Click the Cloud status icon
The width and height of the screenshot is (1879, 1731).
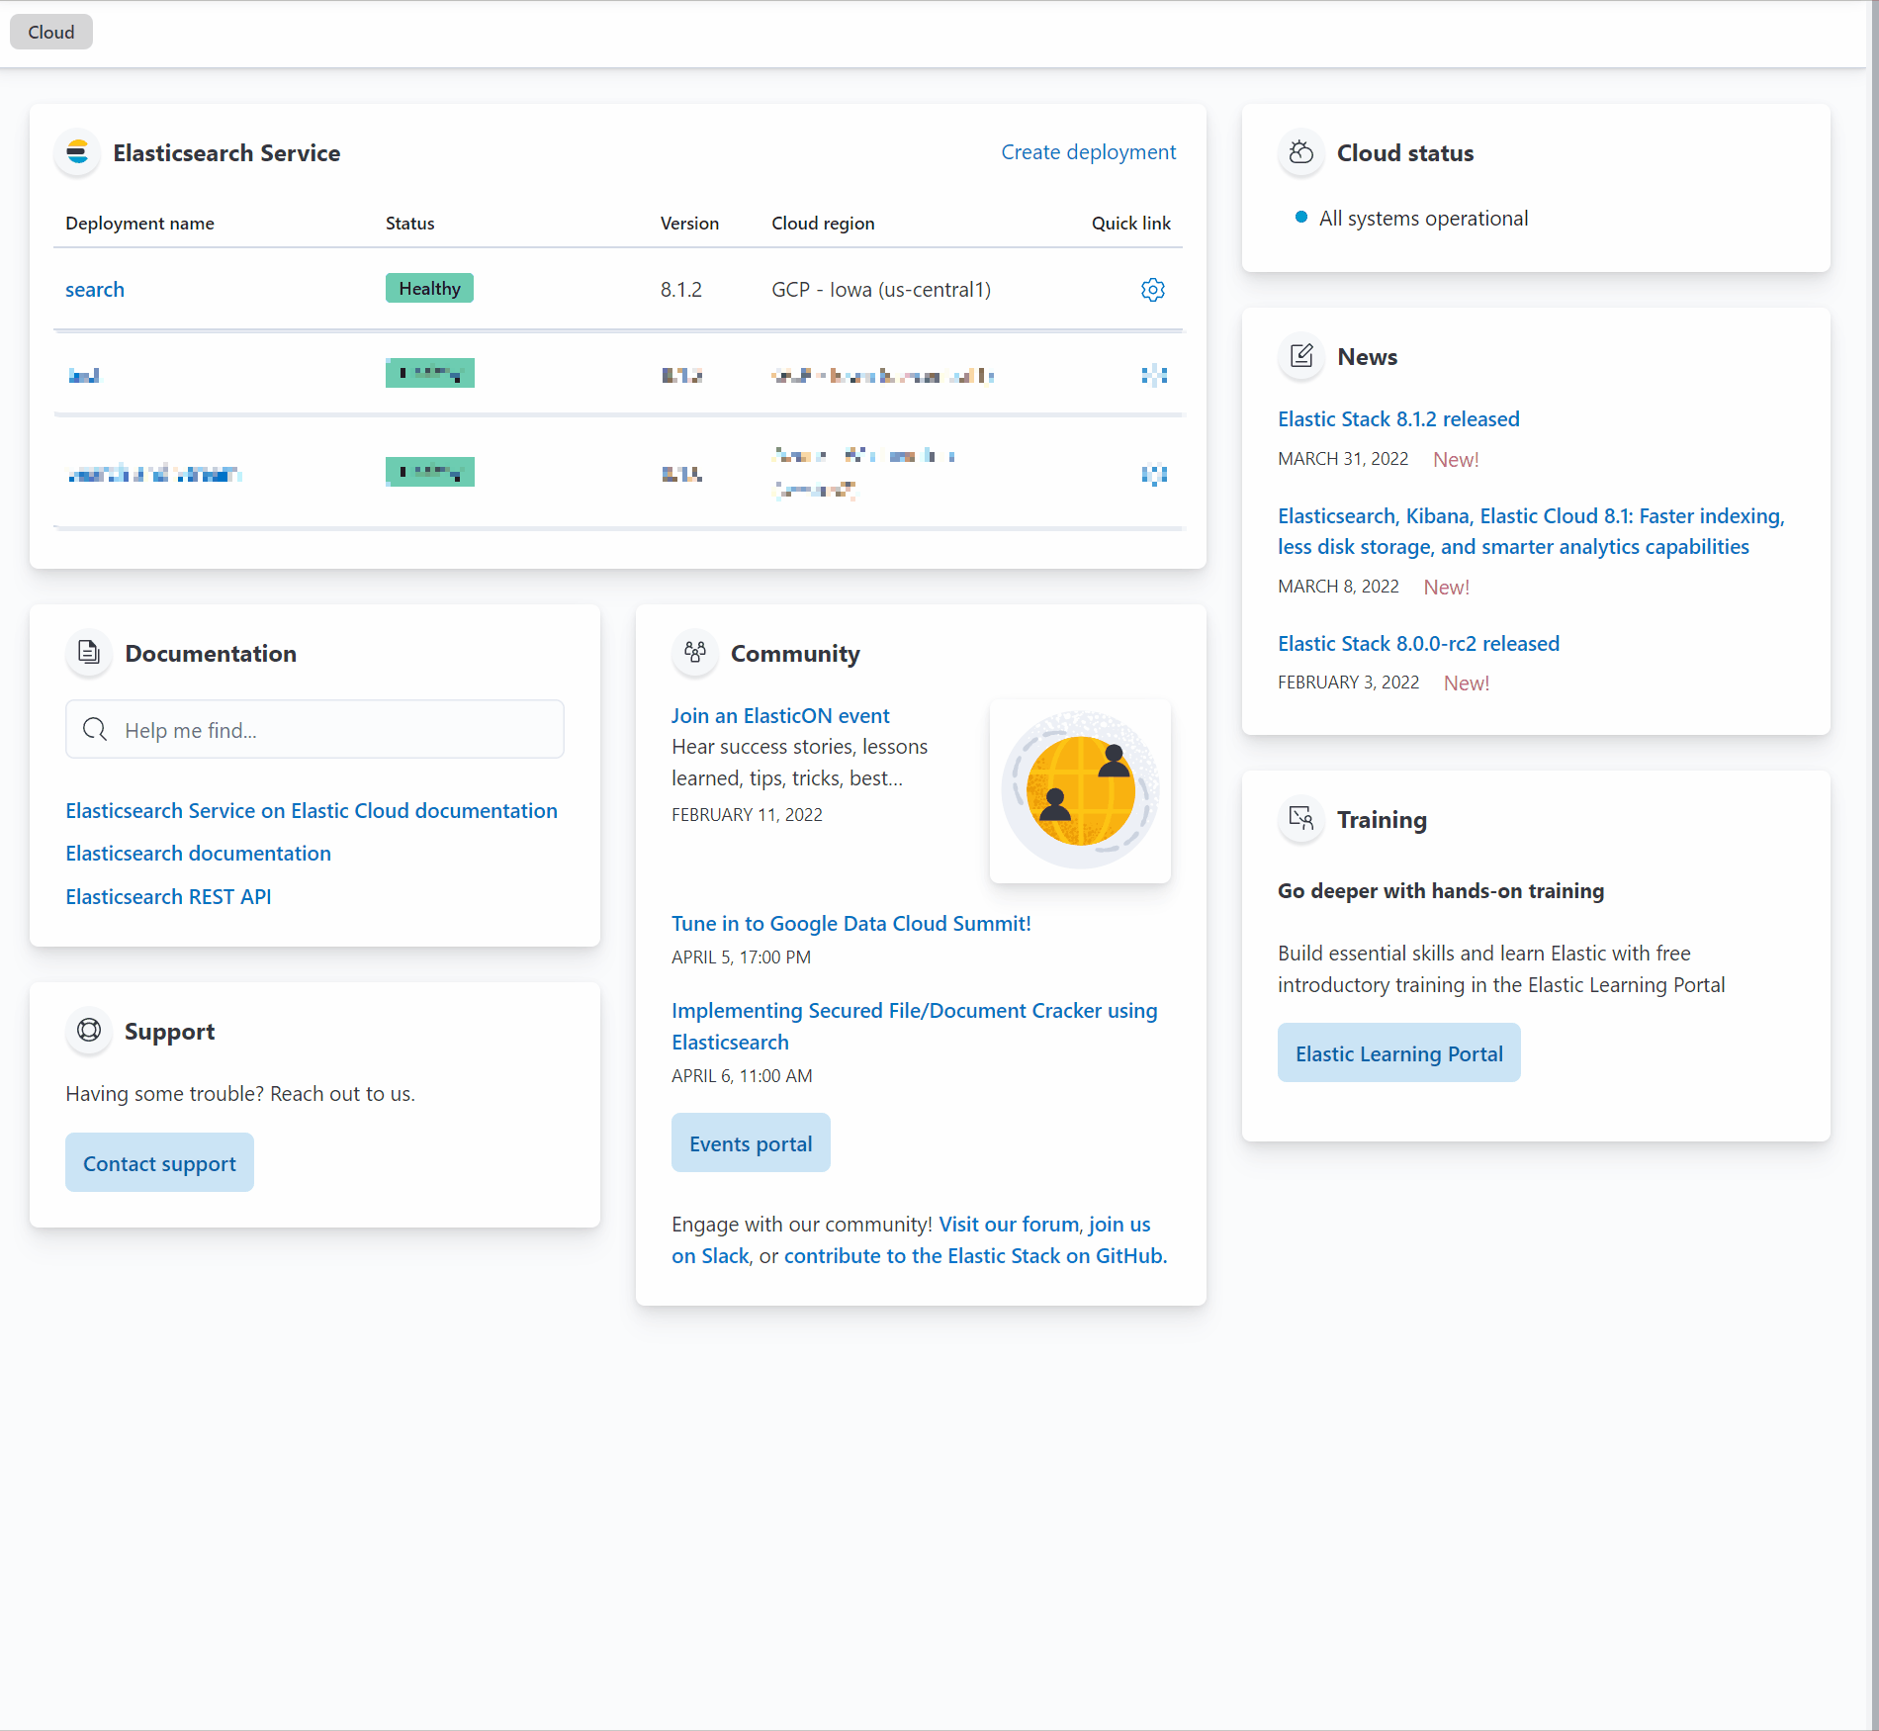click(x=1301, y=153)
